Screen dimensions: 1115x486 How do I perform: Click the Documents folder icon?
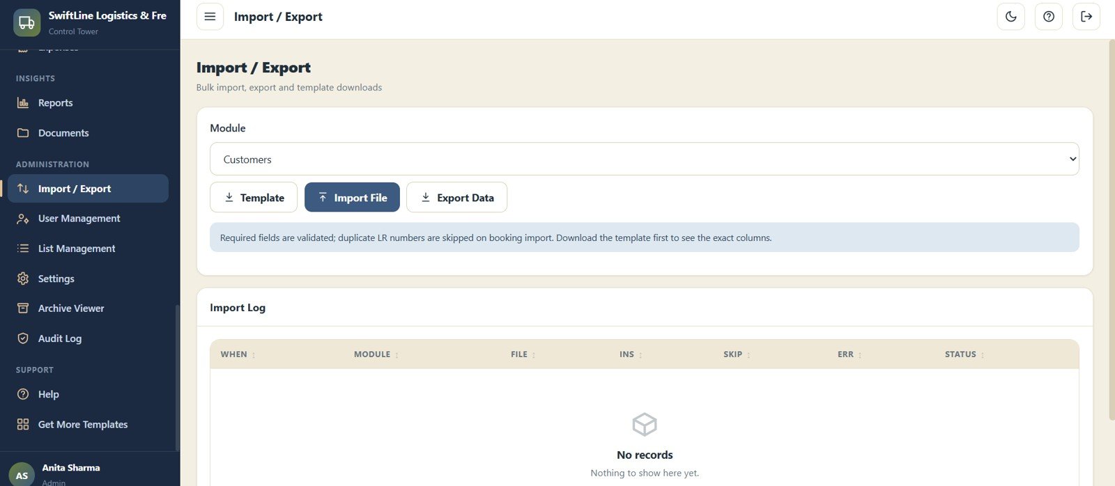[x=23, y=133]
